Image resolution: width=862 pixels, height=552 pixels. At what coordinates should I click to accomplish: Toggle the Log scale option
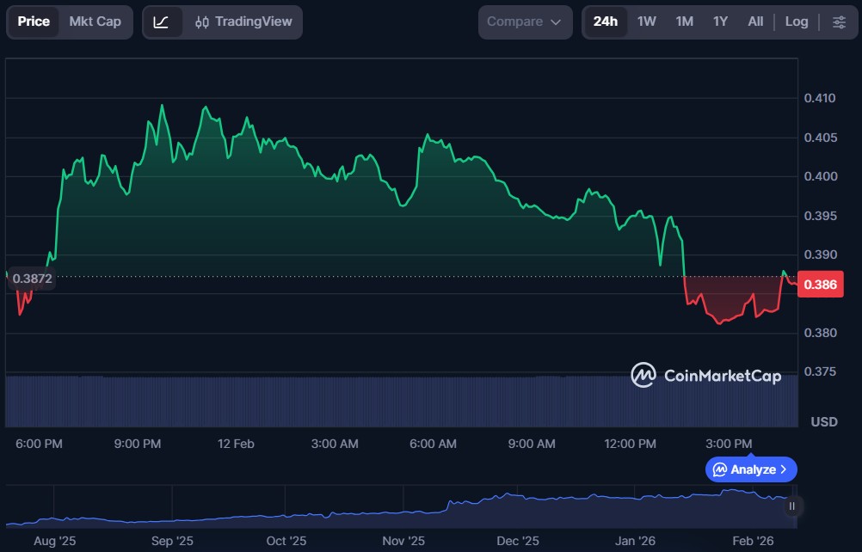coord(797,21)
